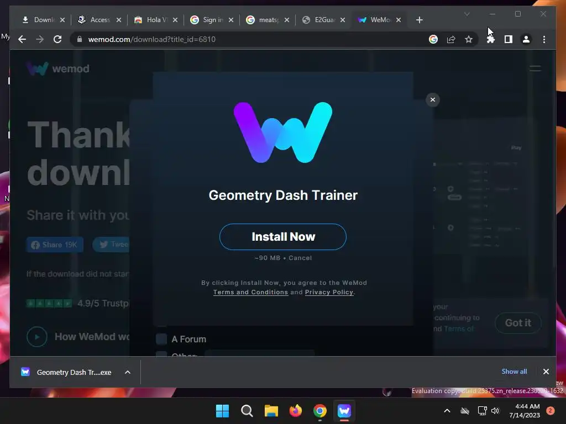Screen dimensions: 566x424
Task: Share this page icon in address bar
Action: pyautogui.click(x=451, y=39)
